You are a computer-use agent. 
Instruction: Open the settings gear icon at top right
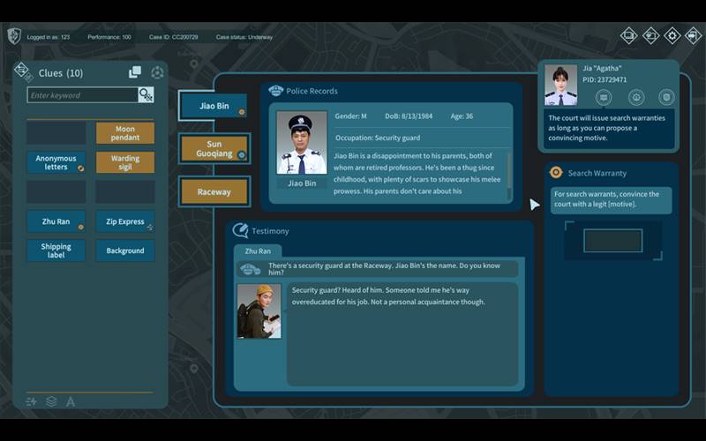pyautogui.click(x=672, y=36)
